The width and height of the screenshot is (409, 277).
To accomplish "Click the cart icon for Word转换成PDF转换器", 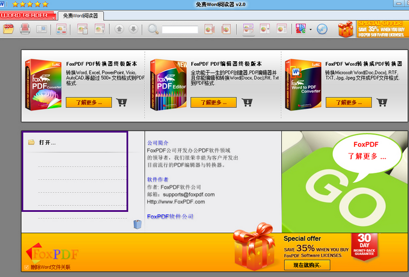I will [x=382, y=102].
